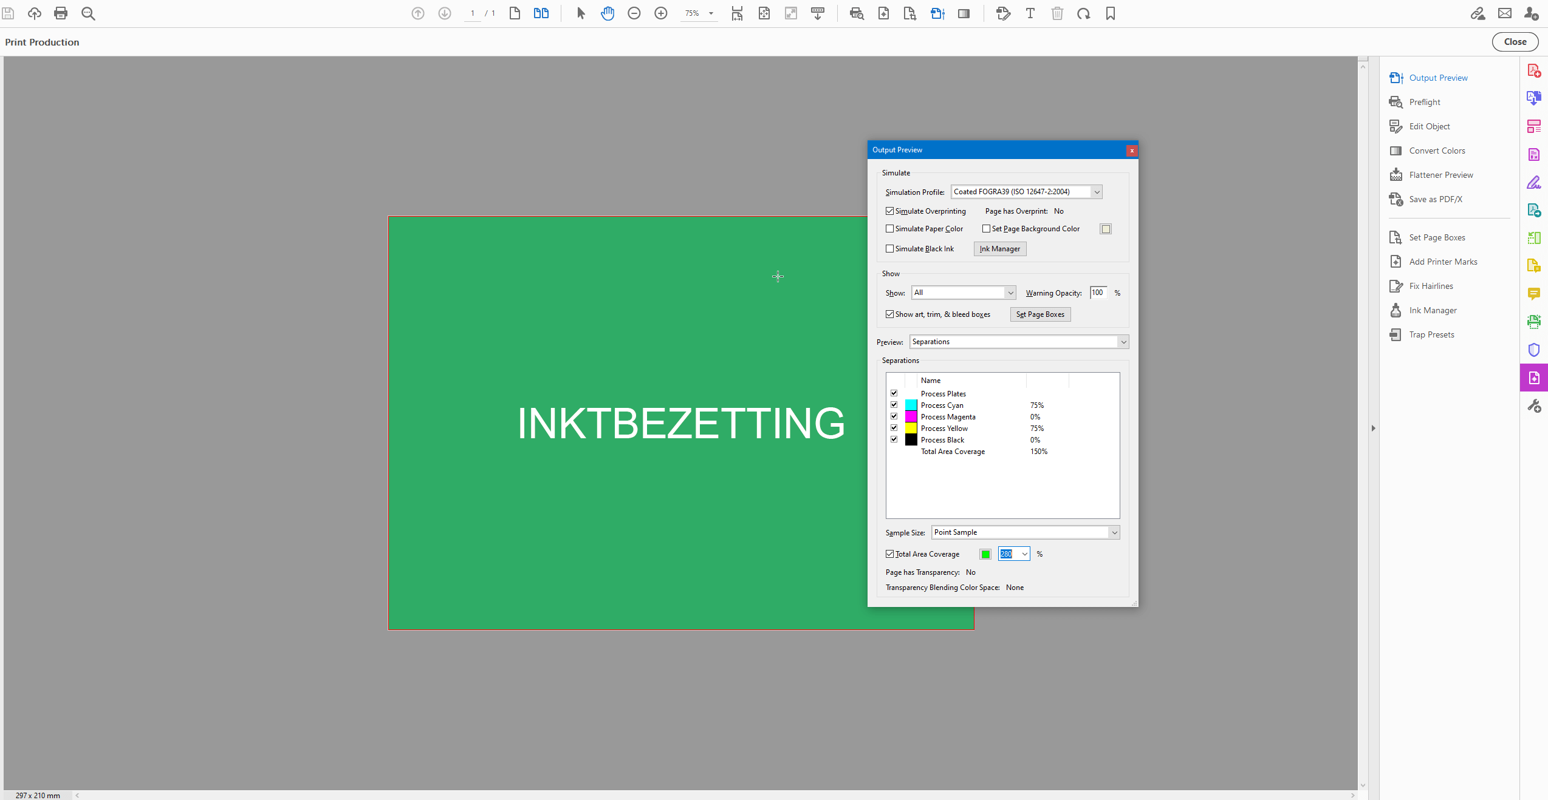1548x800 pixels.
Task: Go to next page arrow icon
Action: coord(445,13)
